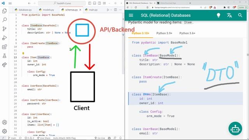Open the Extensions view
Viewport: 249px width, 140px height.
(4, 47)
